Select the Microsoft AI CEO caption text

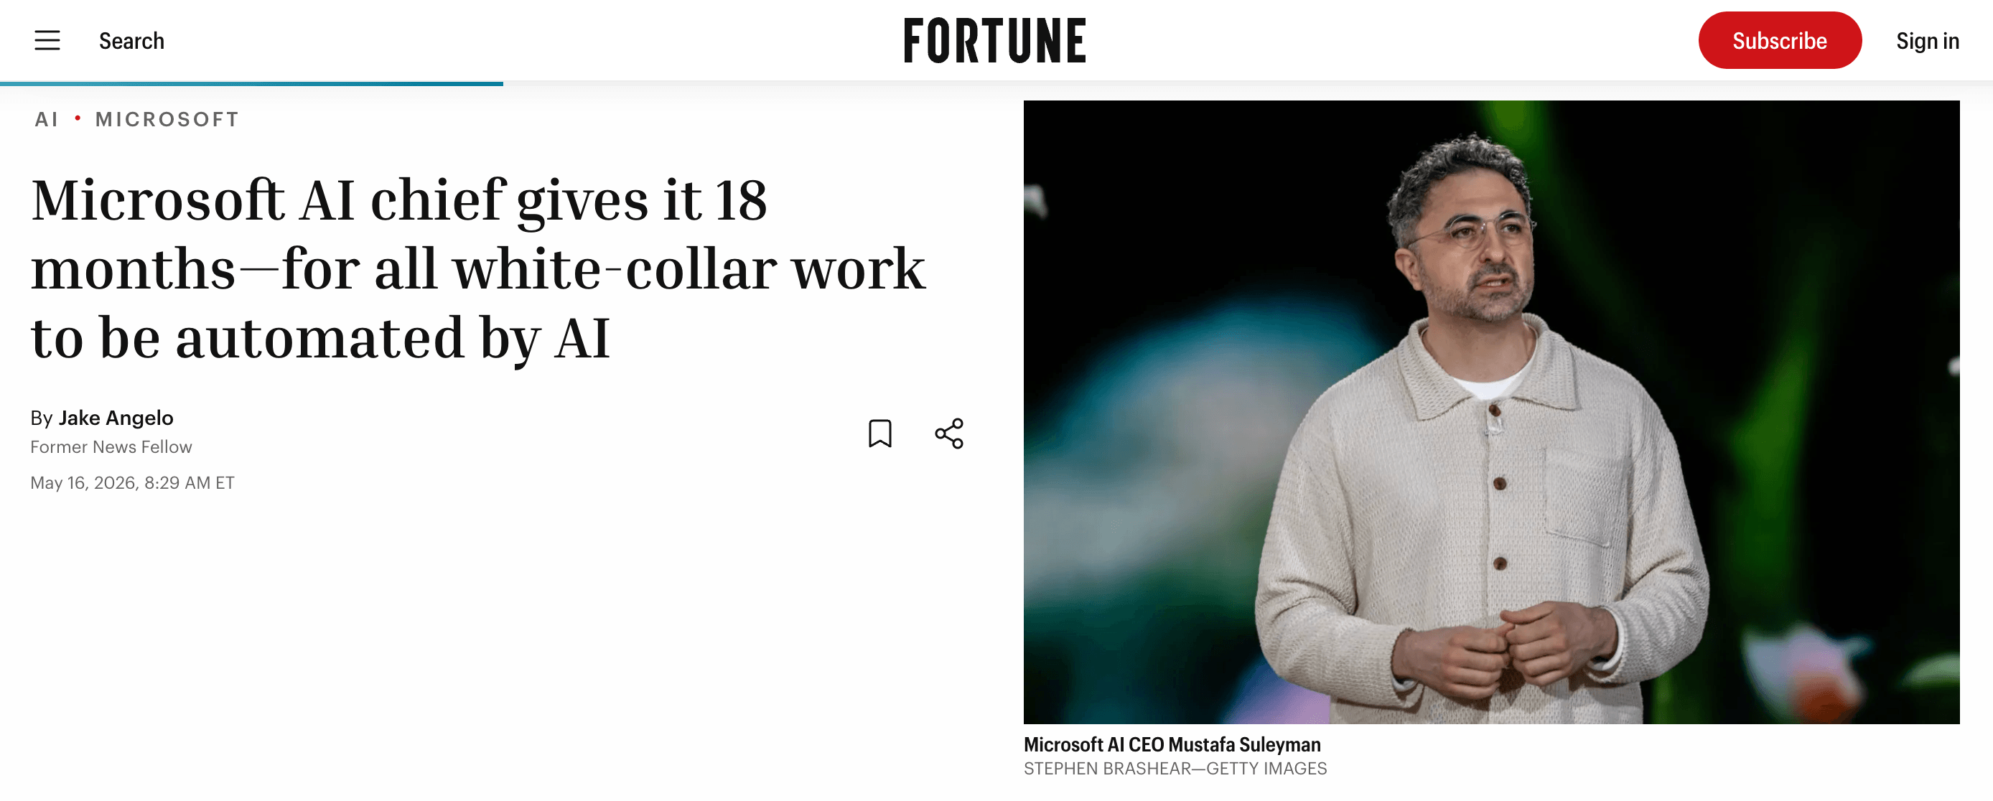(x=1172, y=744)
